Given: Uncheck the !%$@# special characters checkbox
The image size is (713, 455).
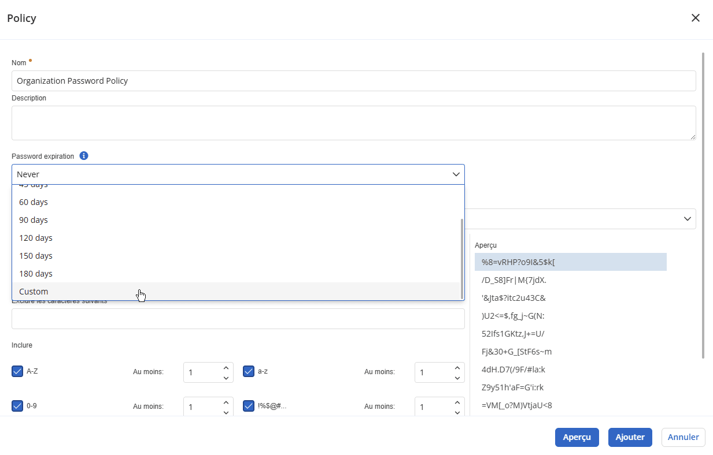Looking at the screenshot, I should (x=249, y=406).
